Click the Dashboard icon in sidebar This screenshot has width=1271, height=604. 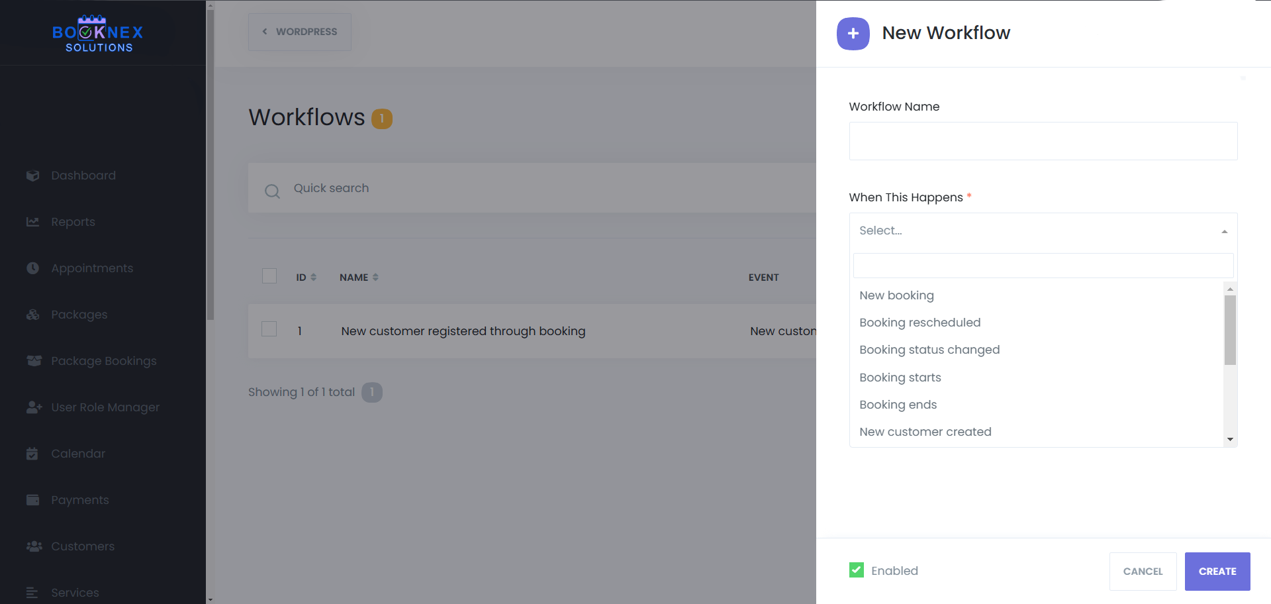(x=32, y=176)
